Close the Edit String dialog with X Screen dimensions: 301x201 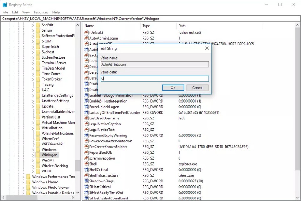coord(207,48)
